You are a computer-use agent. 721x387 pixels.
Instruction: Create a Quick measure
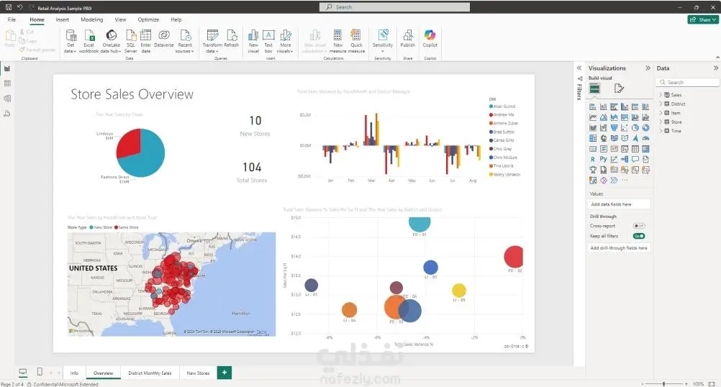pyautogui.click(x=356, y=42)
